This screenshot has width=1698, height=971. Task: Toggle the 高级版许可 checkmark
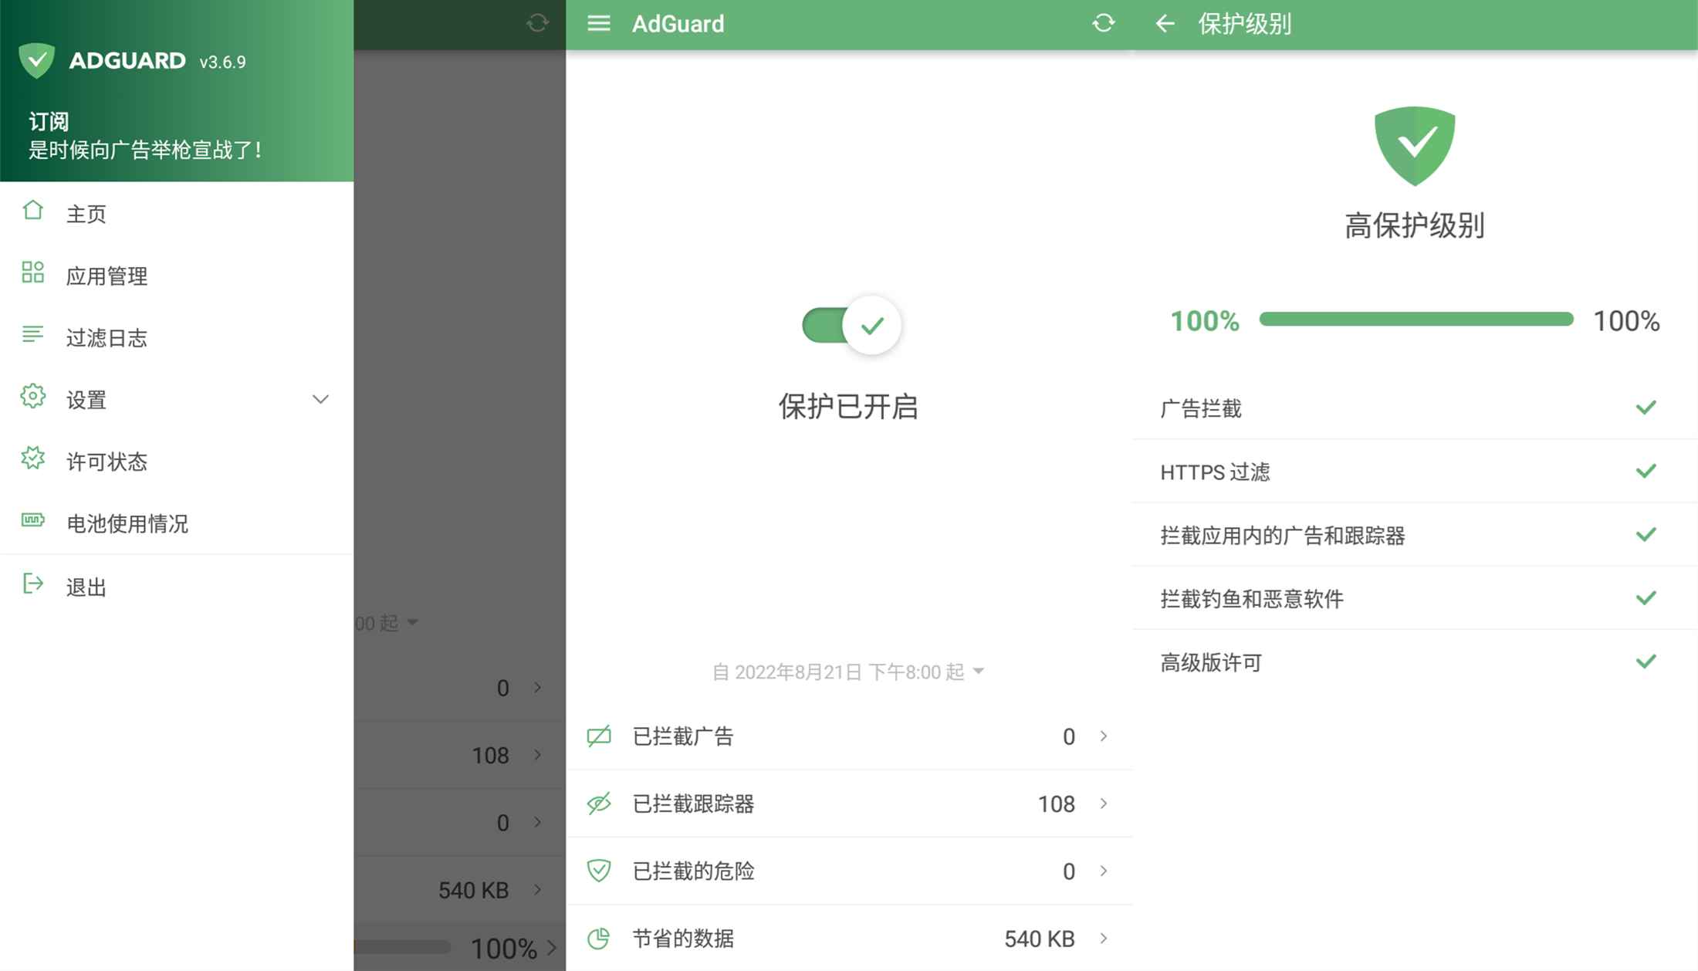[x=1646, y=661]
